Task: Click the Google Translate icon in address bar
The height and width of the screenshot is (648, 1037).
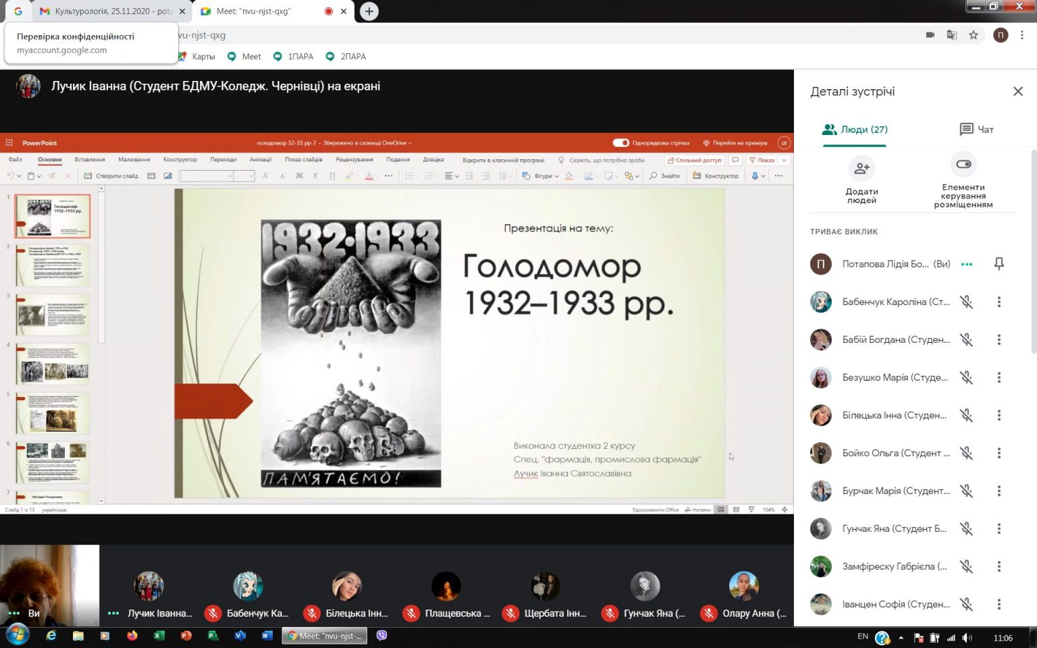Action: (x=951, y=35)
